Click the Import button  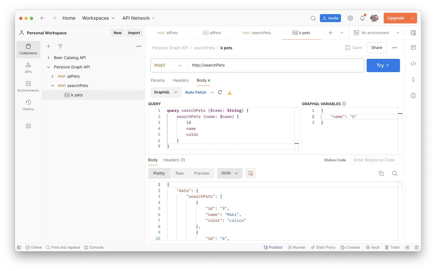[x=134, y=33]
